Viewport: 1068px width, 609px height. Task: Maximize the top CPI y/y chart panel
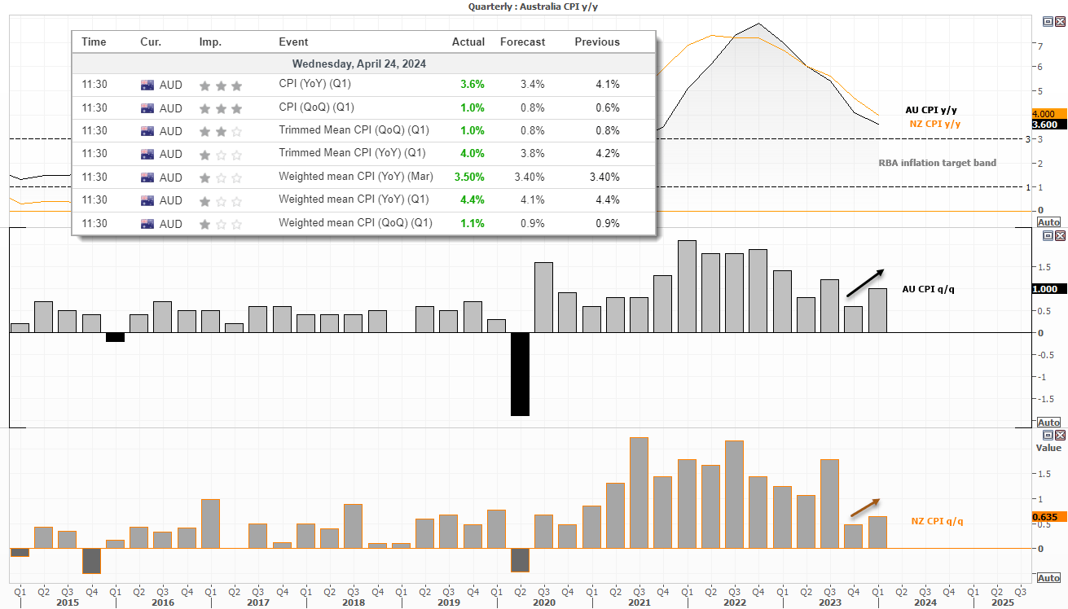[x=1047, y=21]
